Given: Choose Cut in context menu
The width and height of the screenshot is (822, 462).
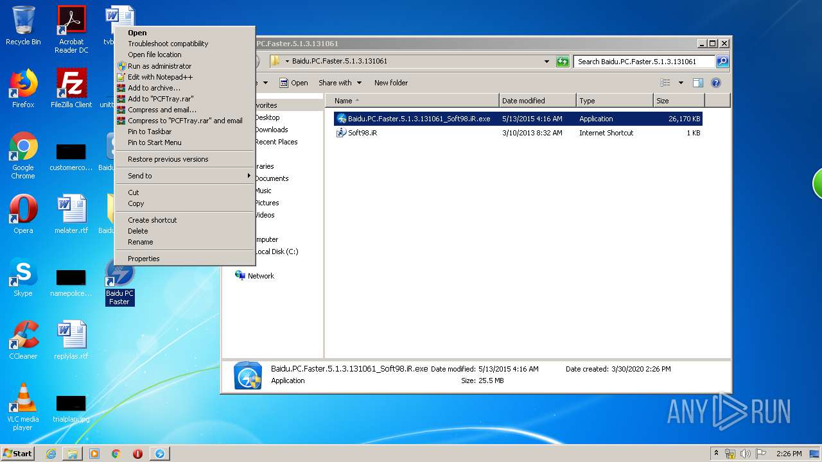Looking at the screenshot, I should click(185, 193).
